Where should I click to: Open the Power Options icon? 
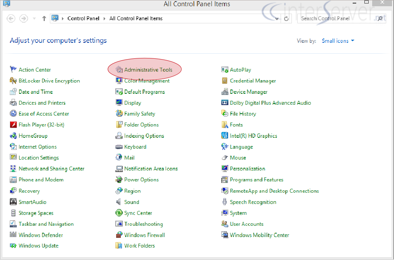[x=119, y=179]
